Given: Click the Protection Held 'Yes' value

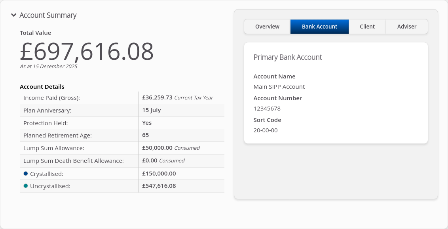Looking at the screenshot, I should click(147, 123).
